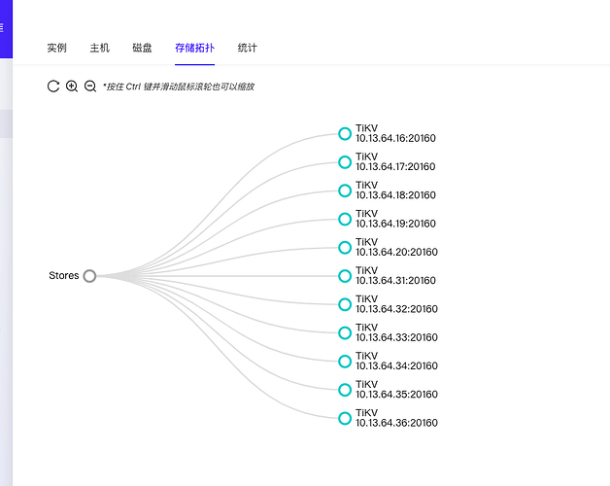Click the address text 10.13.64.16:20160

pyautogui.click(x=395, y=138)
